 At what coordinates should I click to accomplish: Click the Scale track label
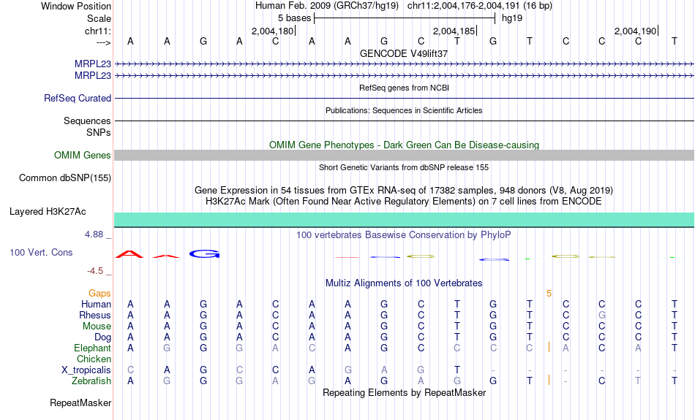tap(99, 18)
